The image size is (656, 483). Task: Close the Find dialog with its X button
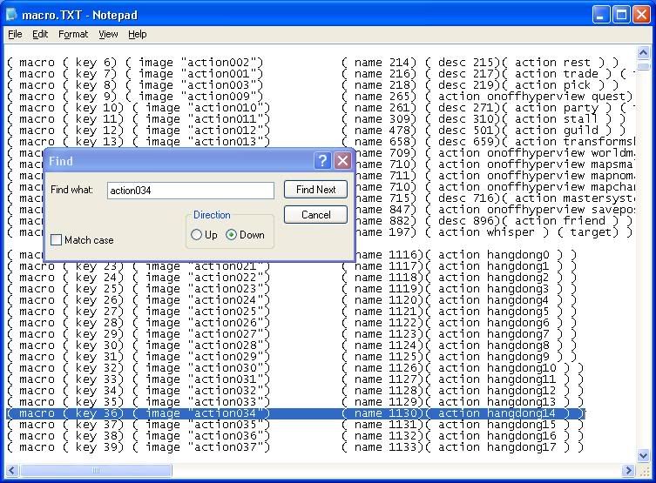(x=342, y=161)
